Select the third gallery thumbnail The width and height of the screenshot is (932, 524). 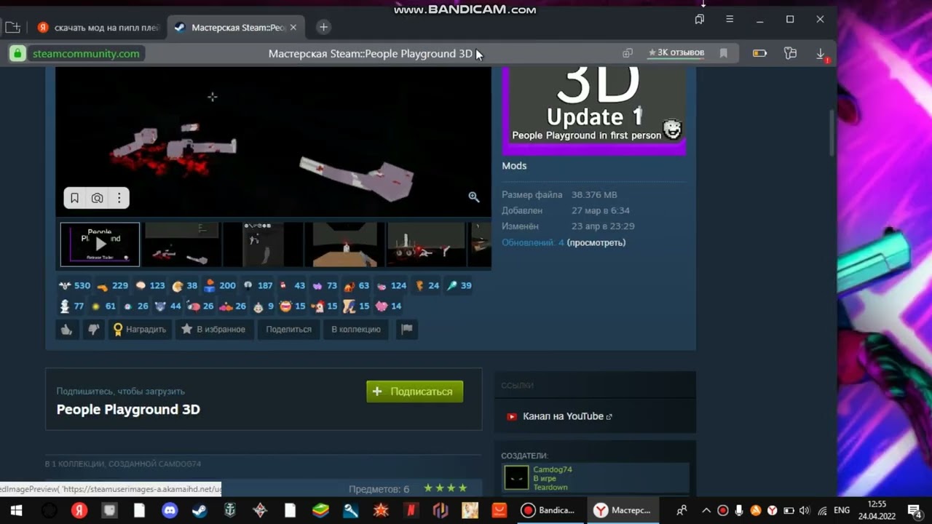(263, 245)
